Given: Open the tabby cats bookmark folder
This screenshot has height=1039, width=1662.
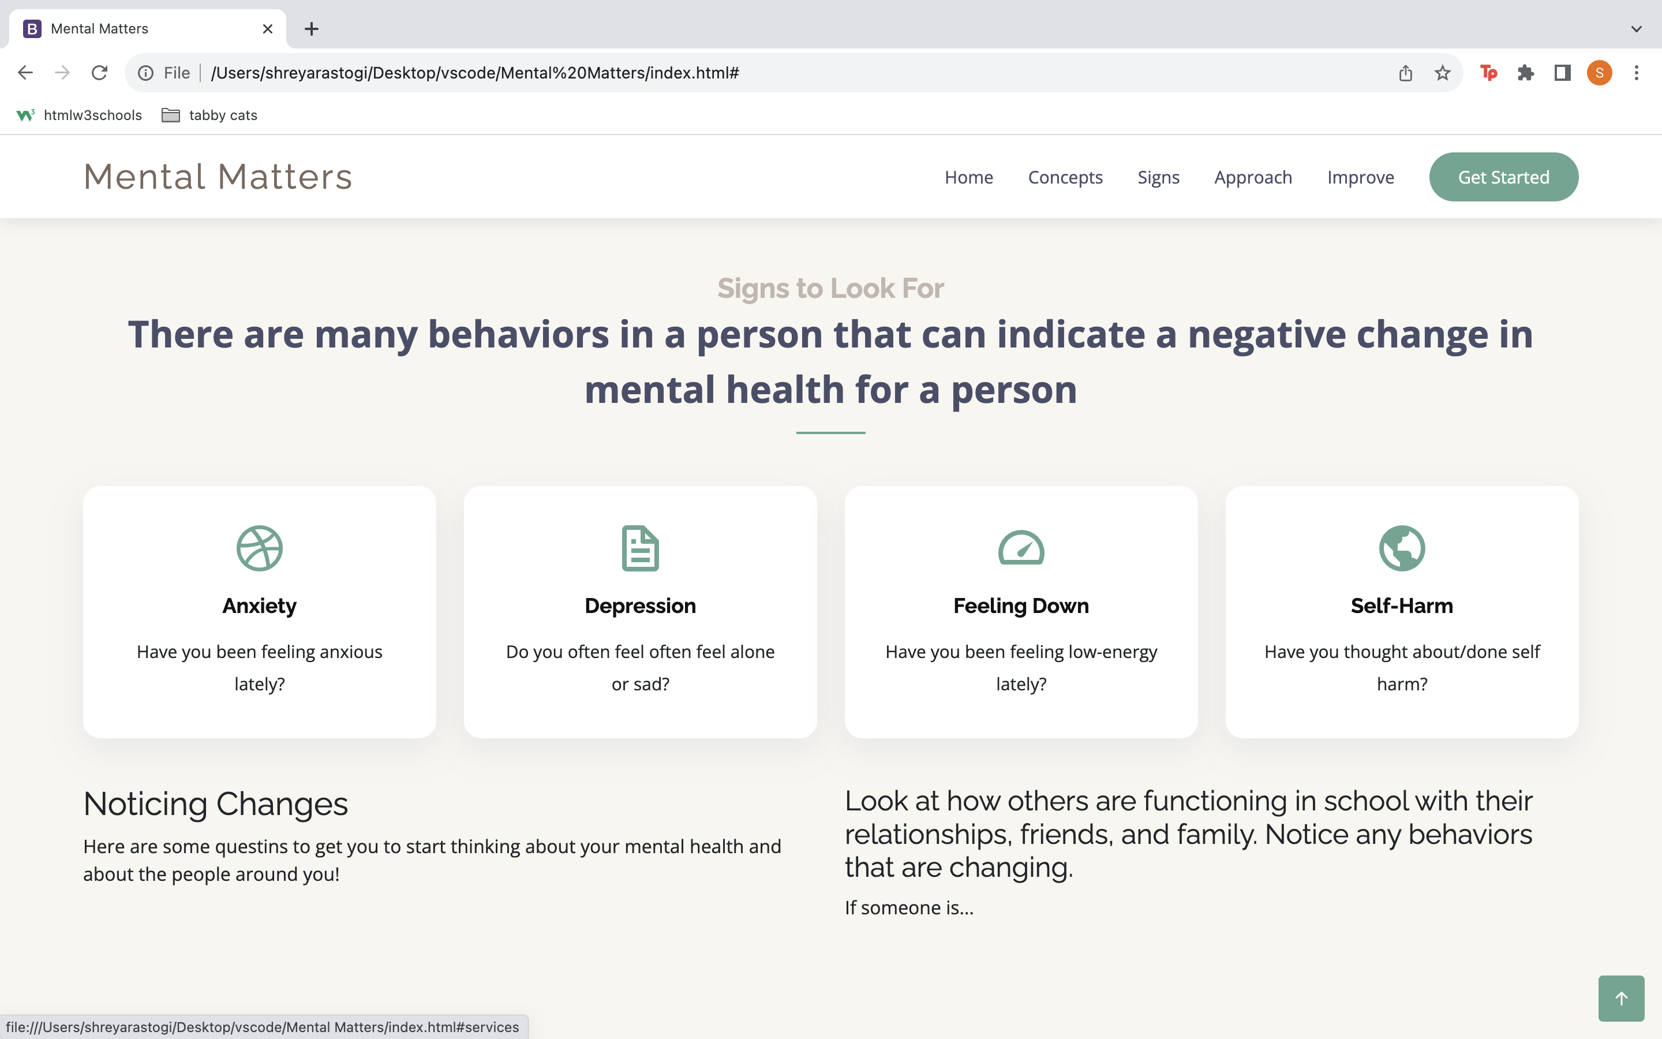Looking at the screenshot, I should tap(209, 115).
